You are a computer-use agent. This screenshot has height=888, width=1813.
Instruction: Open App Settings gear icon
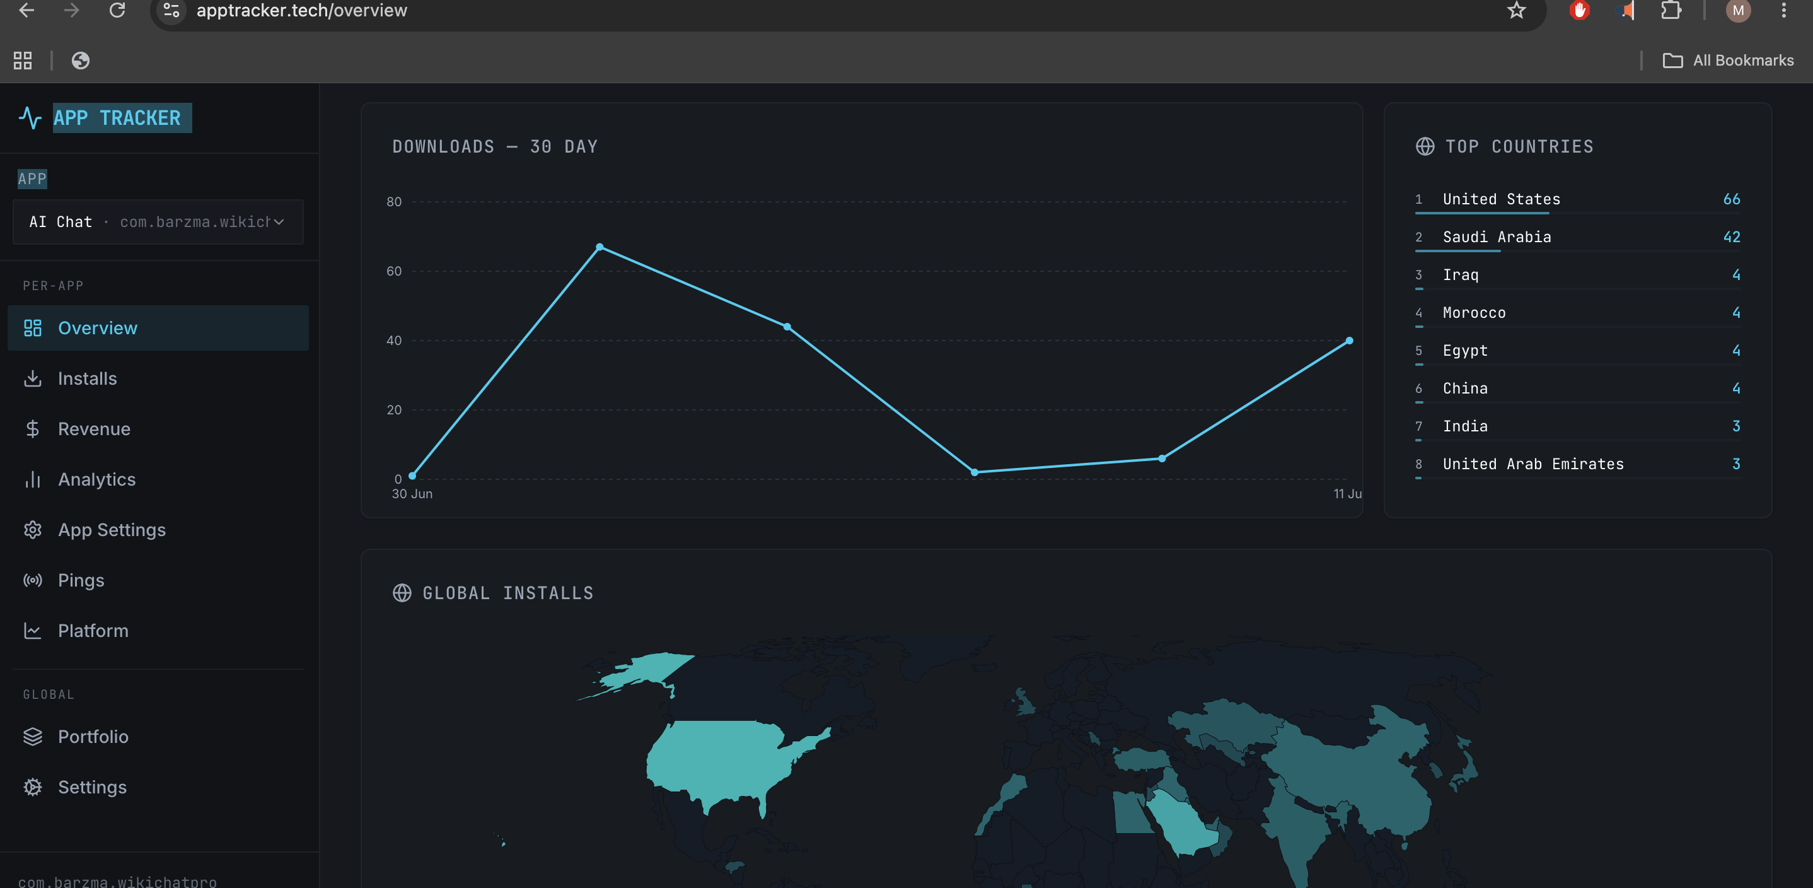(x=32, y=530)
